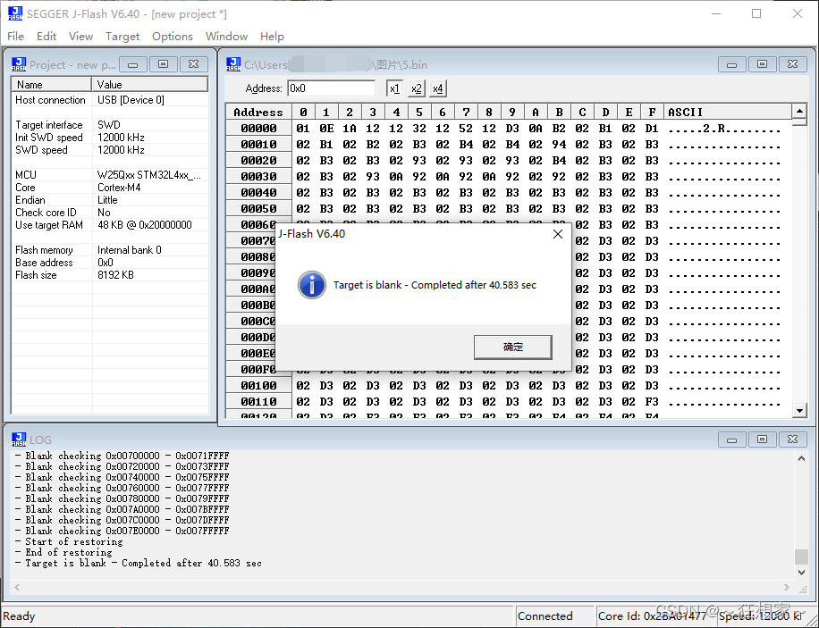819x628 pixels.
Task: Open the Help menu
Action: click(x=272, y=36)
